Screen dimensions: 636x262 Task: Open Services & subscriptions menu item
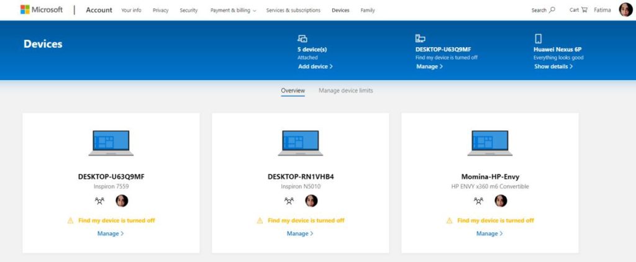tap(293, 11)
